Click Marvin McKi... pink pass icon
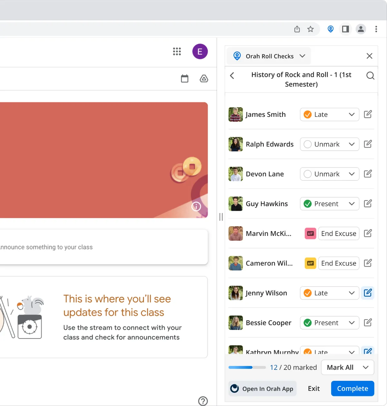Viewport: 387px width, 406px height. (x=310, y=233)
